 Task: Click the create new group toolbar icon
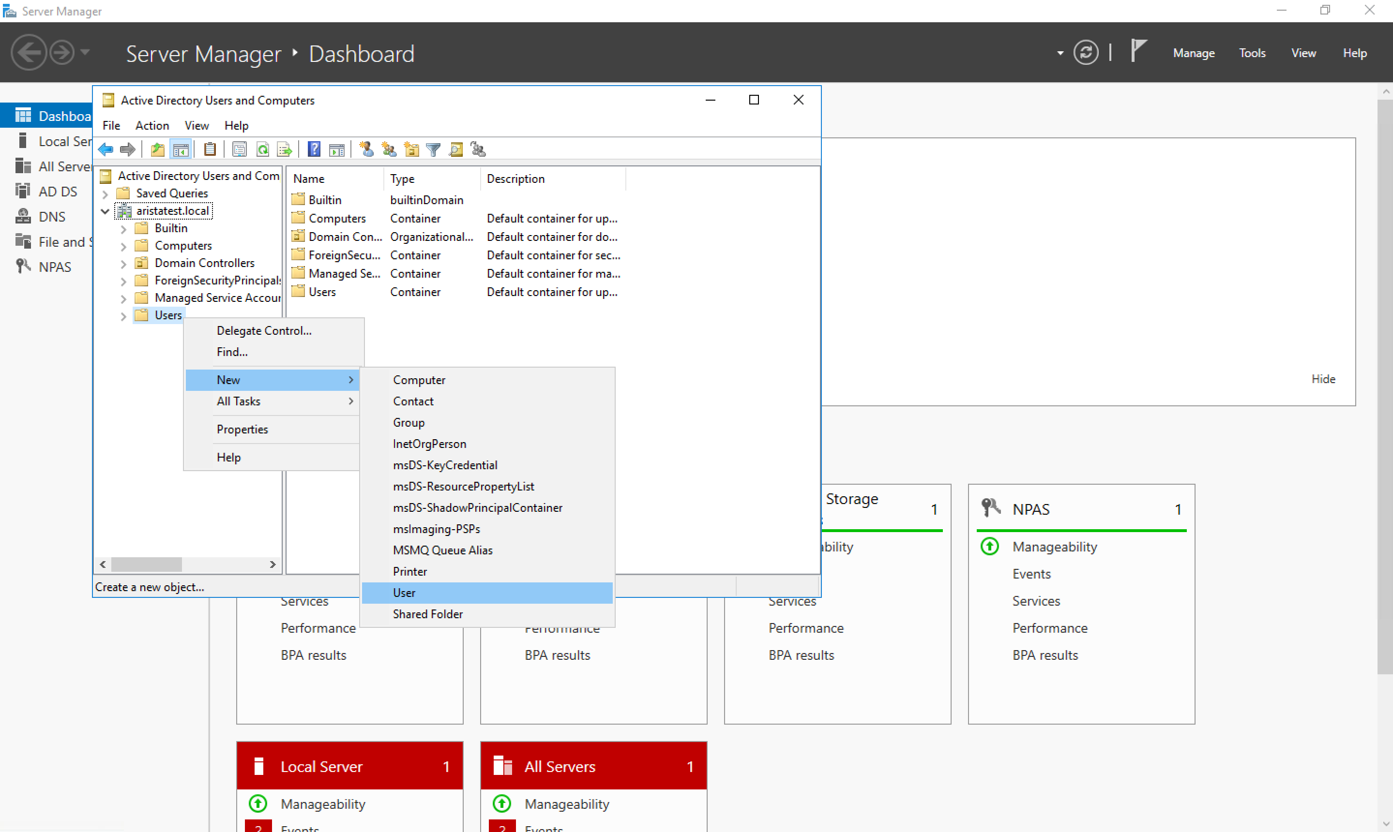click(x=389, y=149)
